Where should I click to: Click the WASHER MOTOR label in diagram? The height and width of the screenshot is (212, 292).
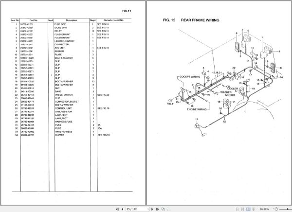pyautogui.click(x=227, y=94)
